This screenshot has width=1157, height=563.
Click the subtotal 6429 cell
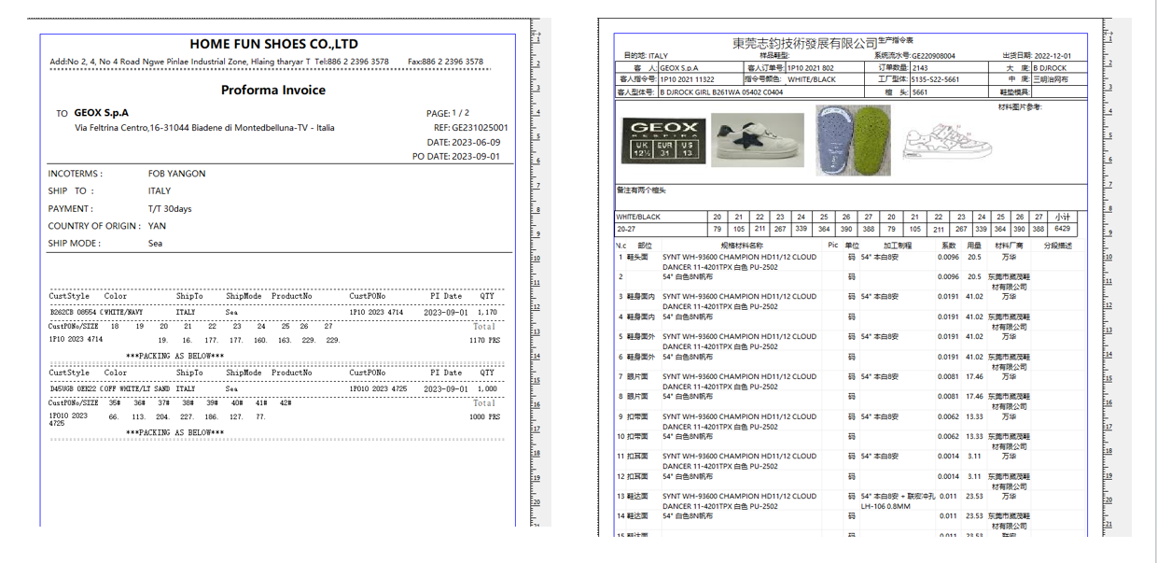point(1062,229)
